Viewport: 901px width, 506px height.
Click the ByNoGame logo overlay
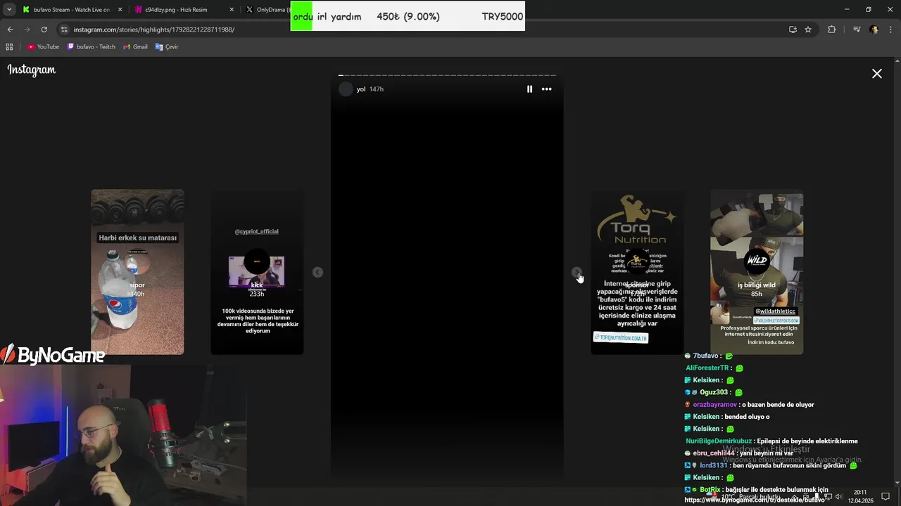[53, 356]
